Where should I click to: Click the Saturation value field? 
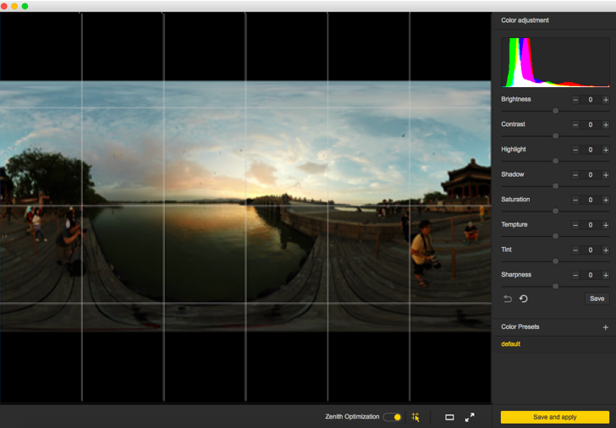pyautogui.click(x=590, y=200)
